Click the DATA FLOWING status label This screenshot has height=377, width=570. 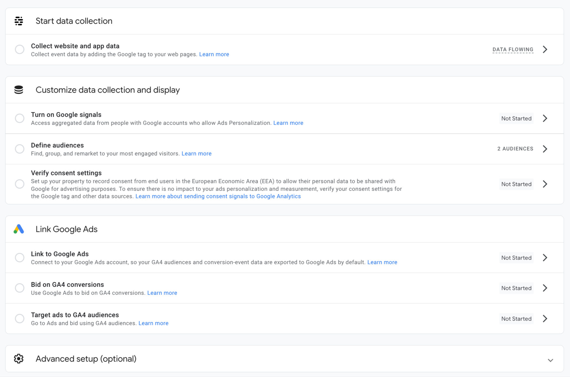tap(513, 49)
